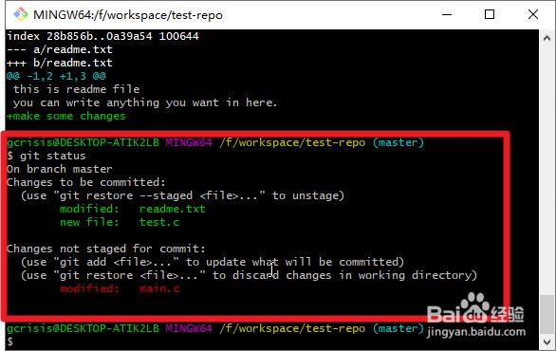Click the 'index 28b856b..0a39a54 100644' line
This screenshot has height=351, width=556.
click(x=102, y=36)
